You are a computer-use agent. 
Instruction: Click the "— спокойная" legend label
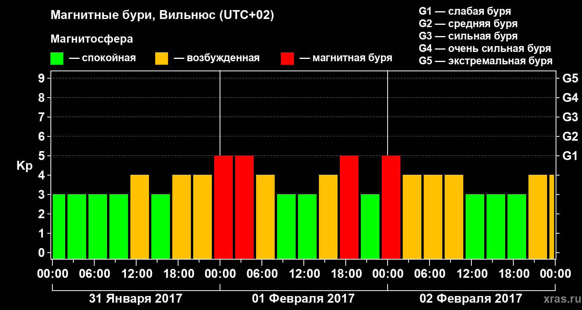pyautogui.click(x=102, y=58)
